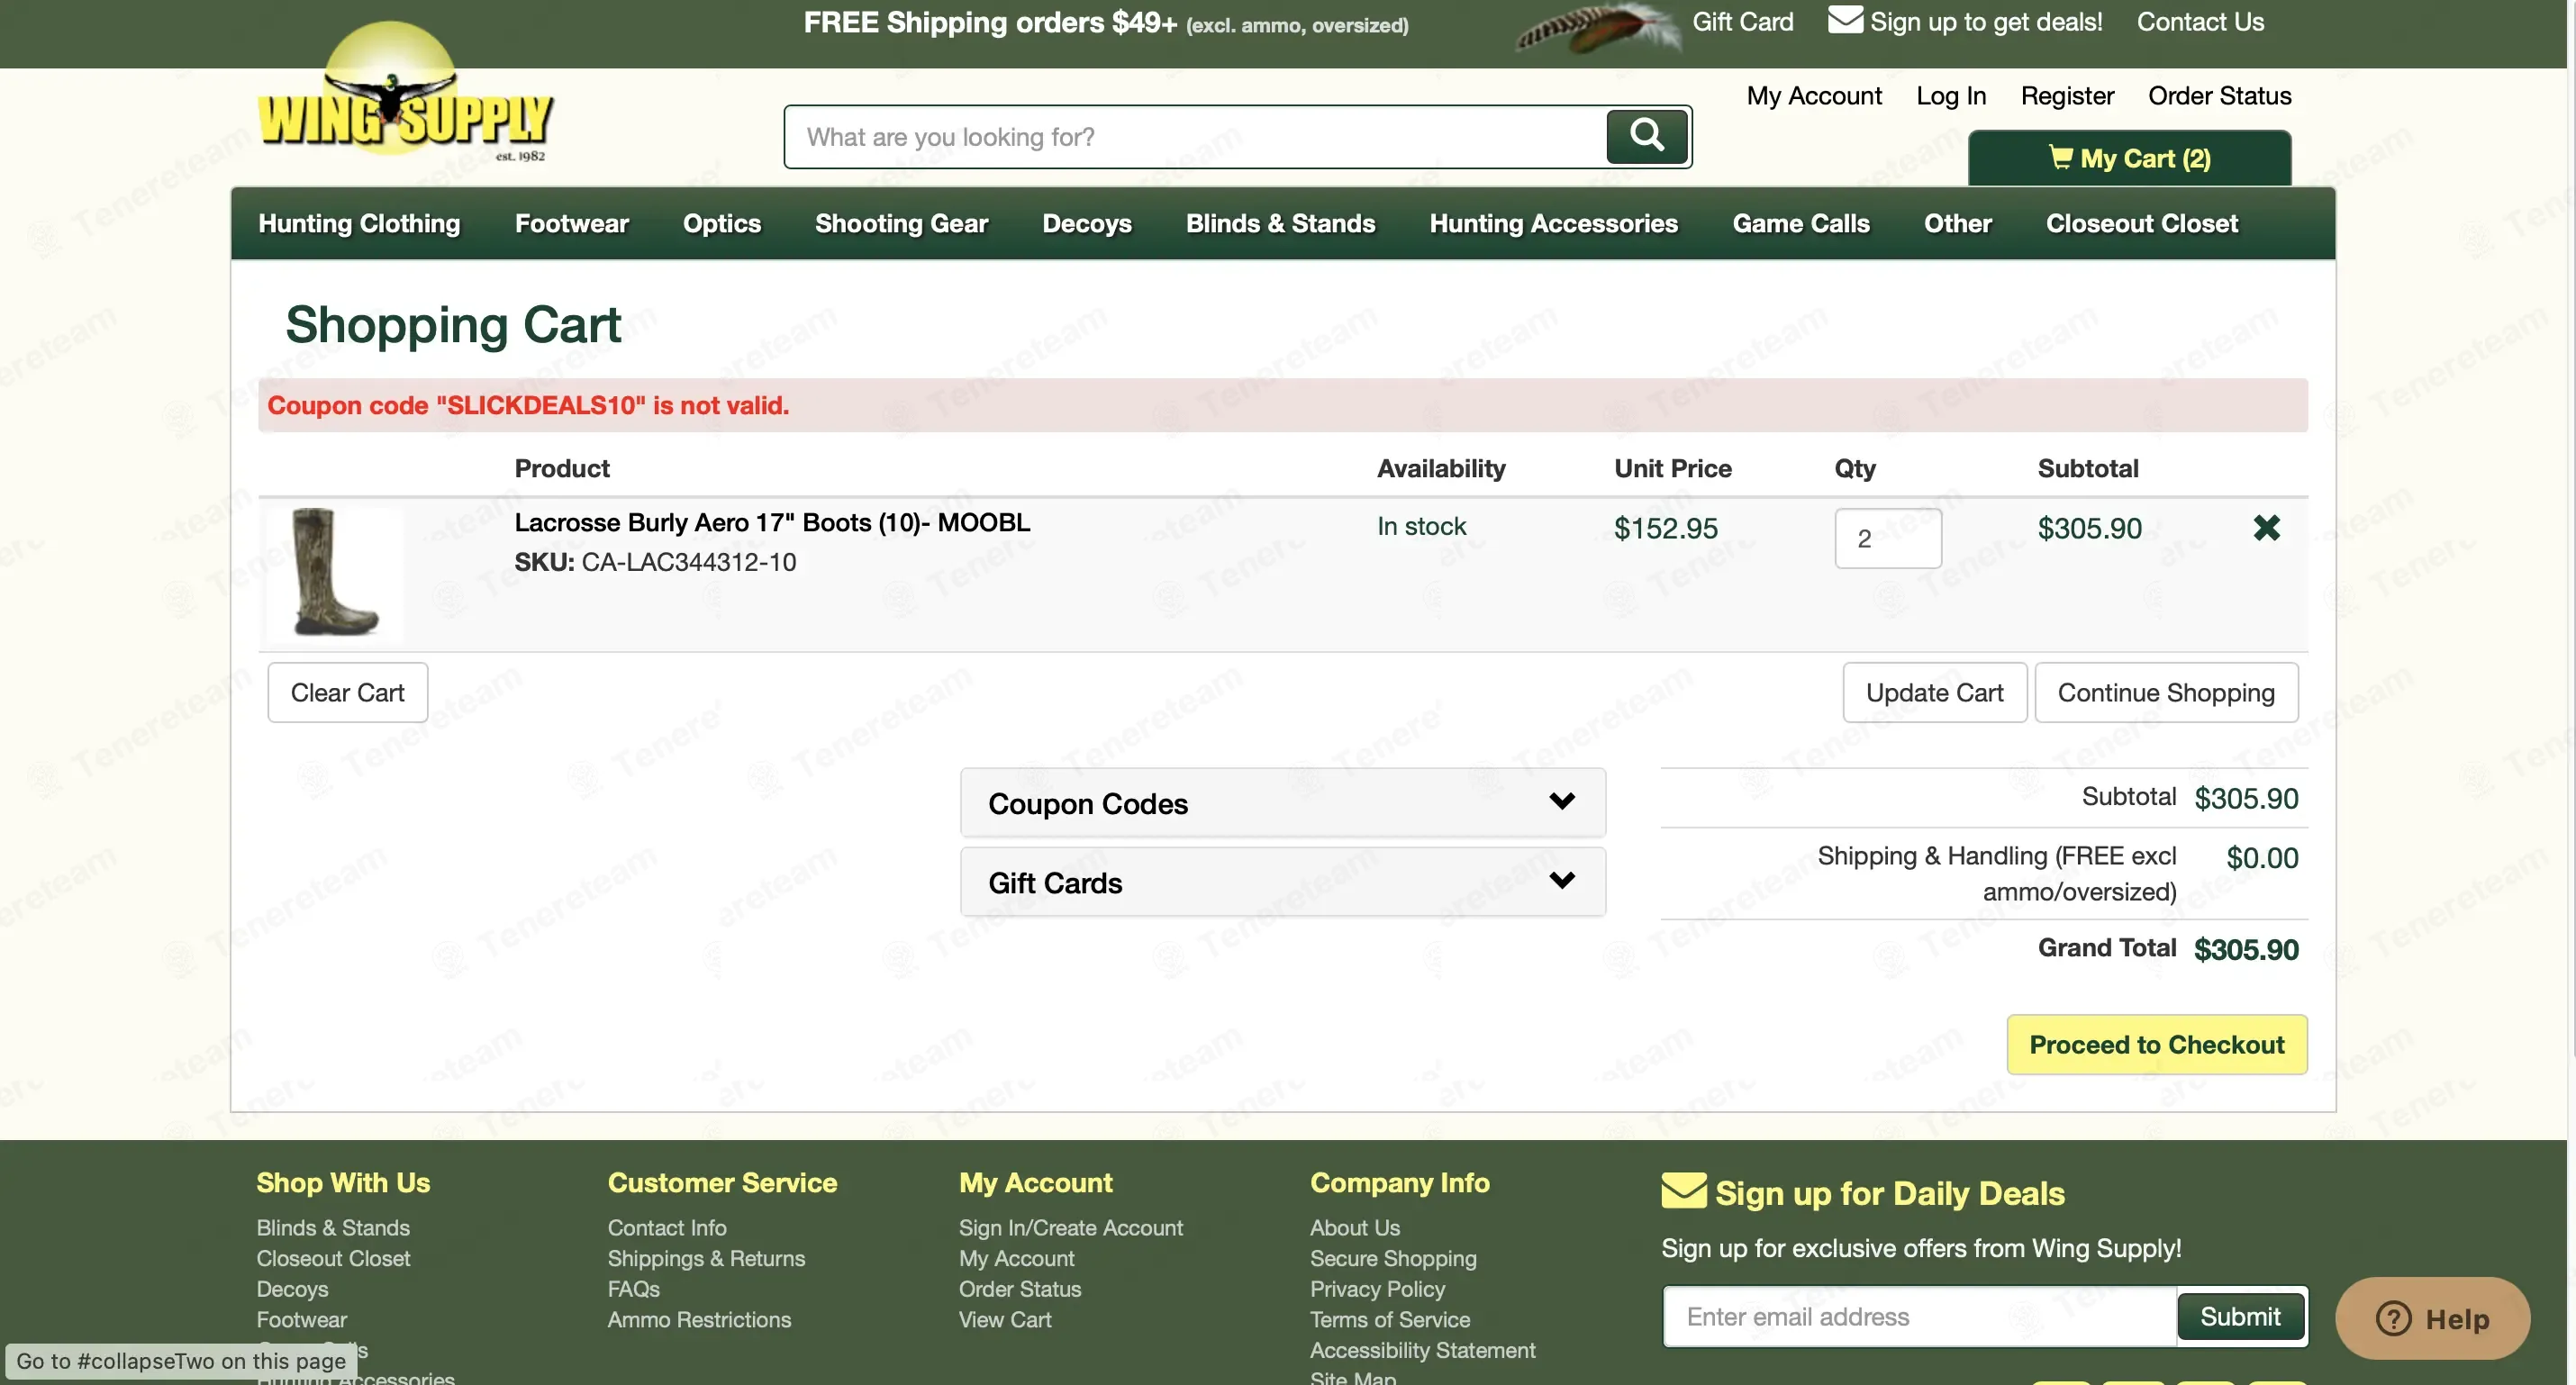Open footer Blinds & Stands link
Screen dimensions: 2576x1385
(x=333, y=1227)
